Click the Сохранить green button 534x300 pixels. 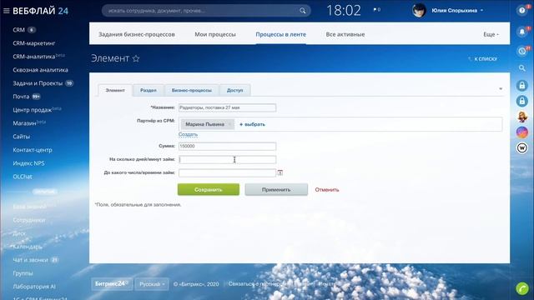pos(209,190)
